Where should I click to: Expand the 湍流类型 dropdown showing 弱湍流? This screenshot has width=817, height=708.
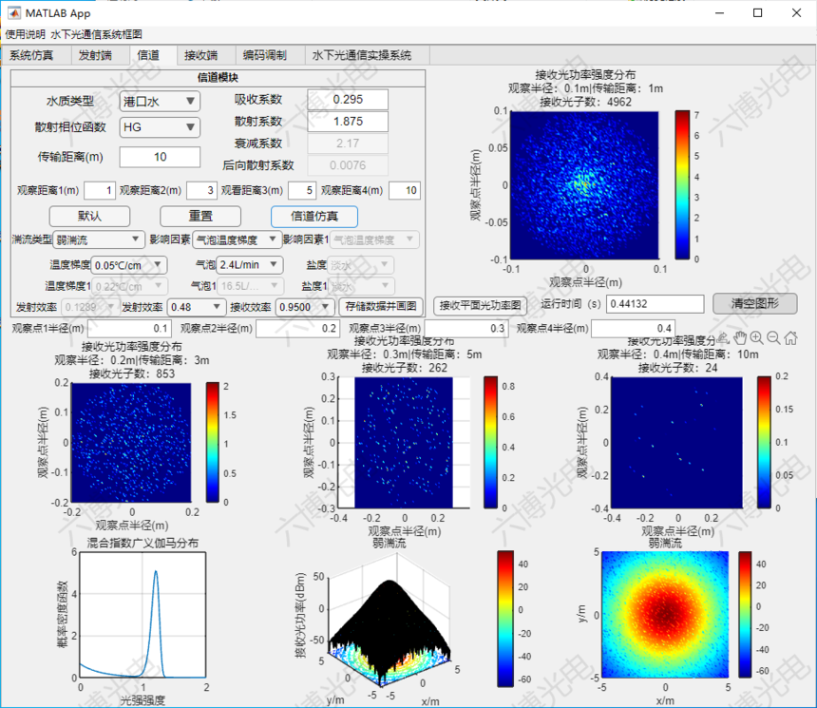point(99,239)
